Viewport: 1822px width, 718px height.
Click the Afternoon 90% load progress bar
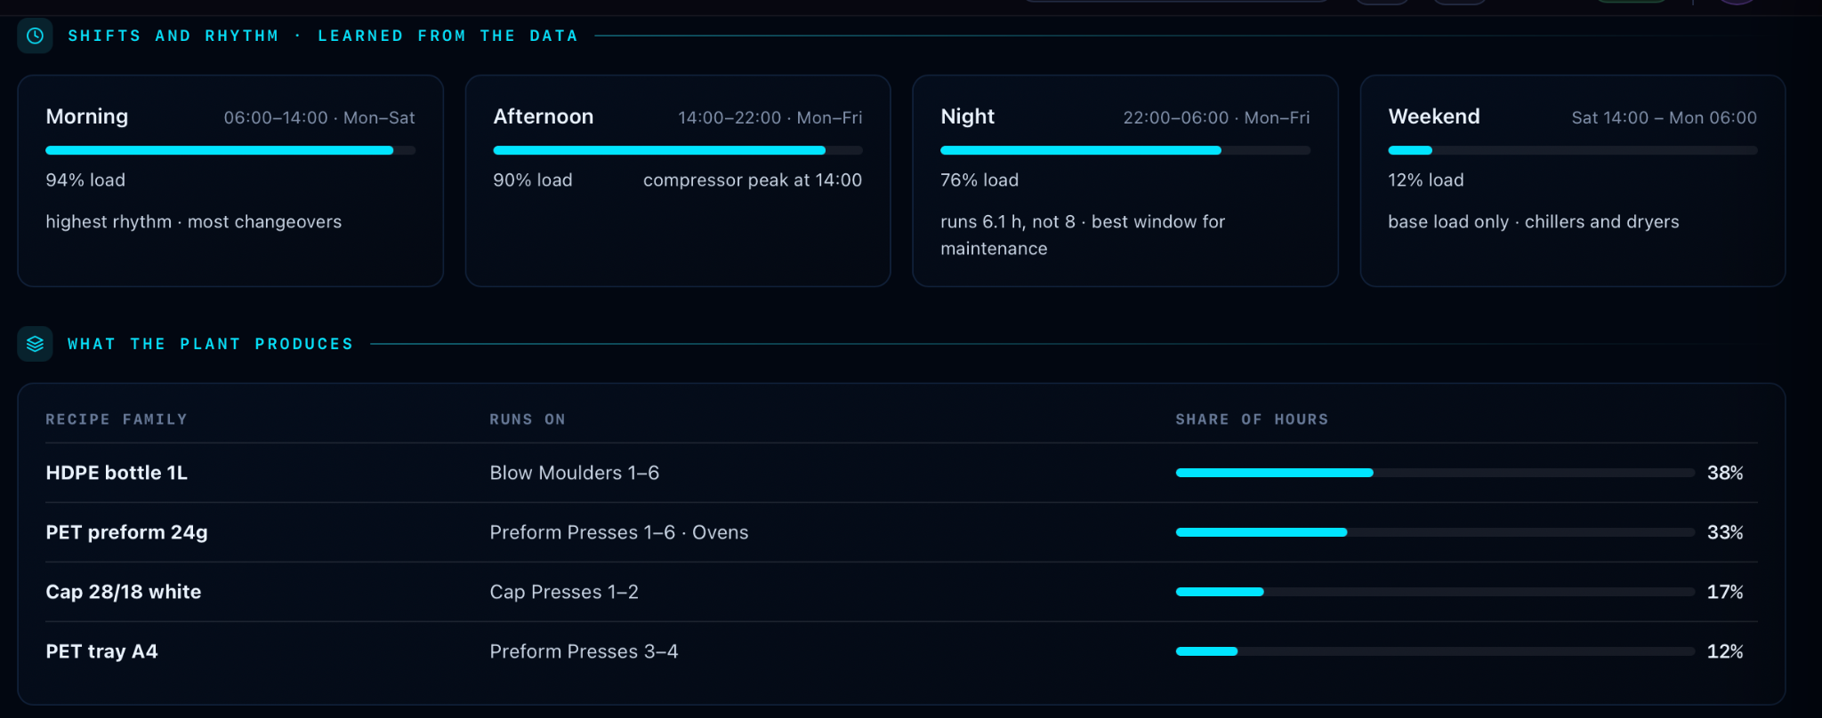click(678, 150)
